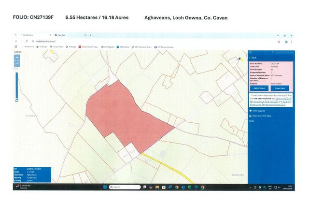Switch to the landdirect.ie browser tab

coord(35,35)
